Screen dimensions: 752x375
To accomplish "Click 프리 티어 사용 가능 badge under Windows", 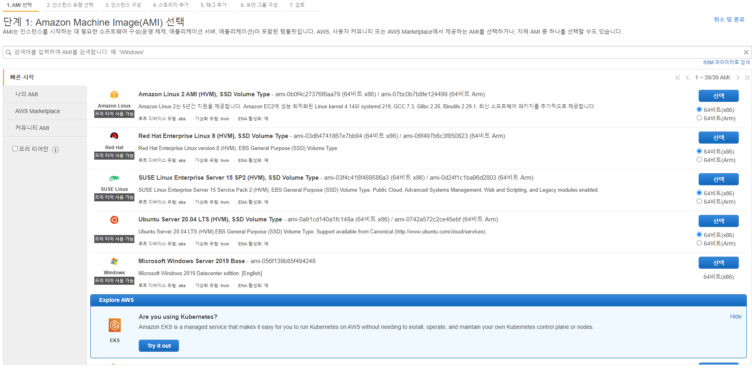I will point(114,281).
